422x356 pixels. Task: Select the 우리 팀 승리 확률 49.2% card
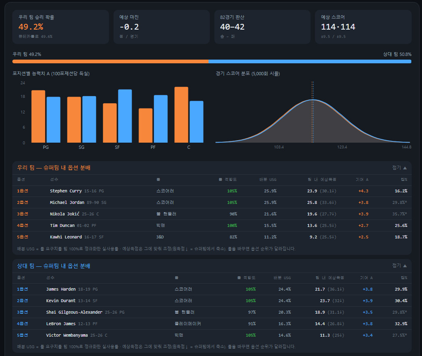(60, 27)
